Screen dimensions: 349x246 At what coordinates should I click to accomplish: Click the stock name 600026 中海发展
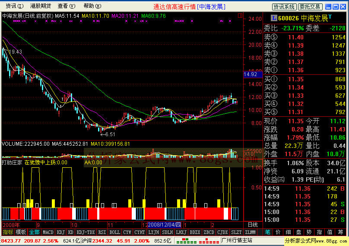tap(303, 18)
